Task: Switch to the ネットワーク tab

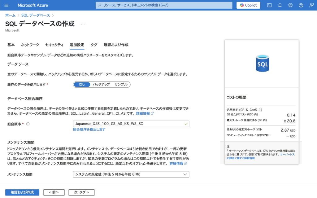Action: point(30,45)
